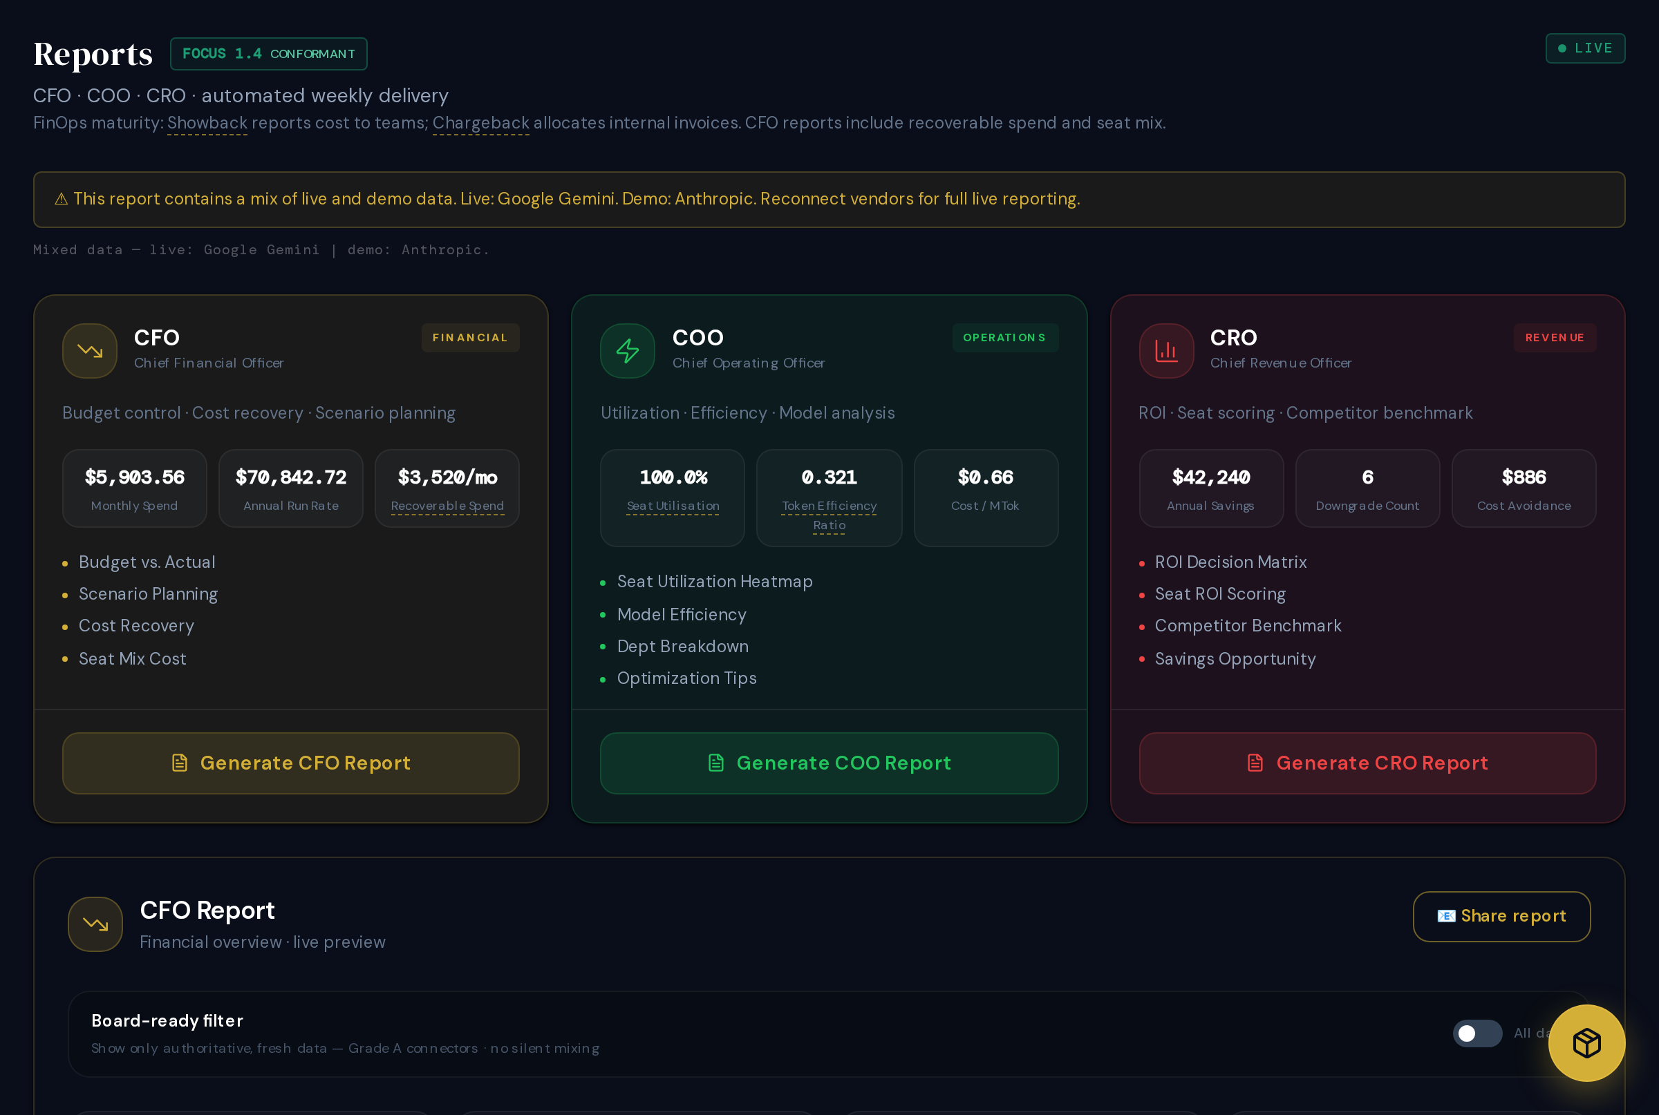Click the $0.66 Cost / MTok tile

[x=986, y=498]
